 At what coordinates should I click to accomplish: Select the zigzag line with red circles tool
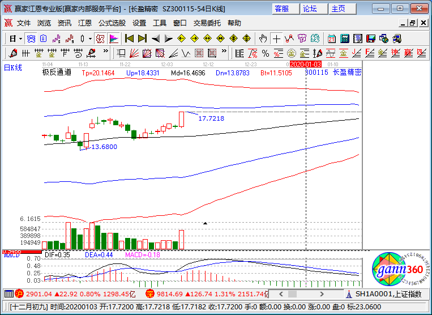click(x=289, y=39)
